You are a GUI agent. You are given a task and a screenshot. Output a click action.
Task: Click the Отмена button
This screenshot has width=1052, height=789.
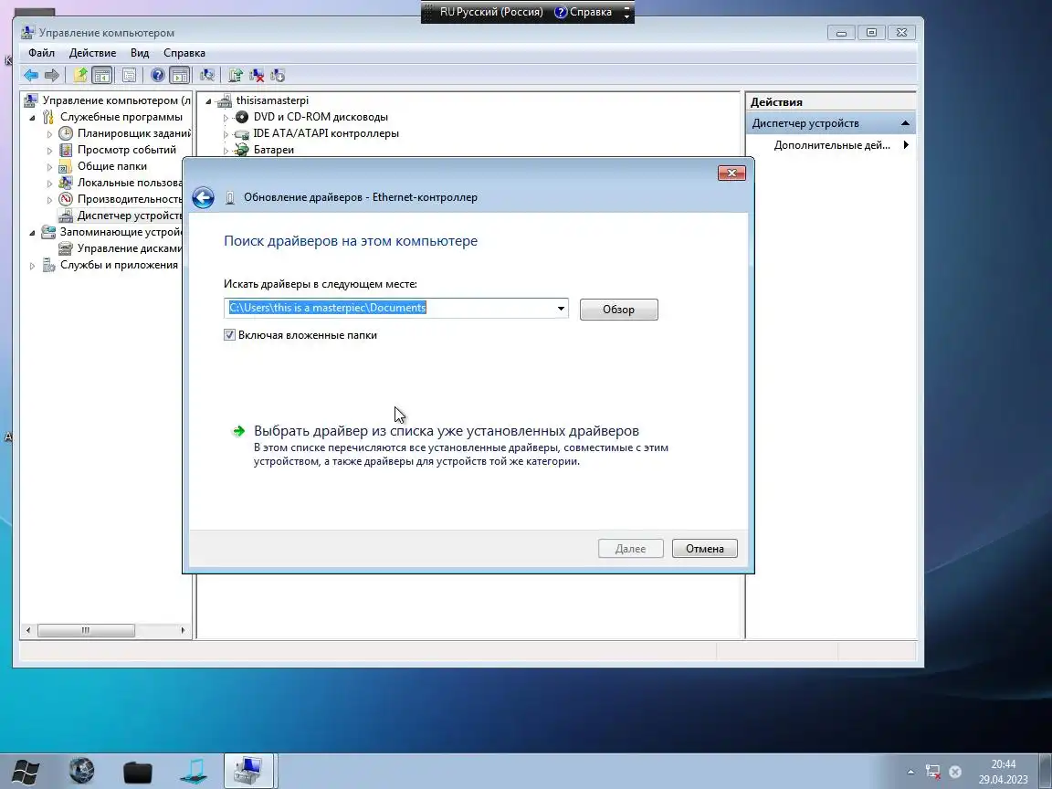pos(704,549)
